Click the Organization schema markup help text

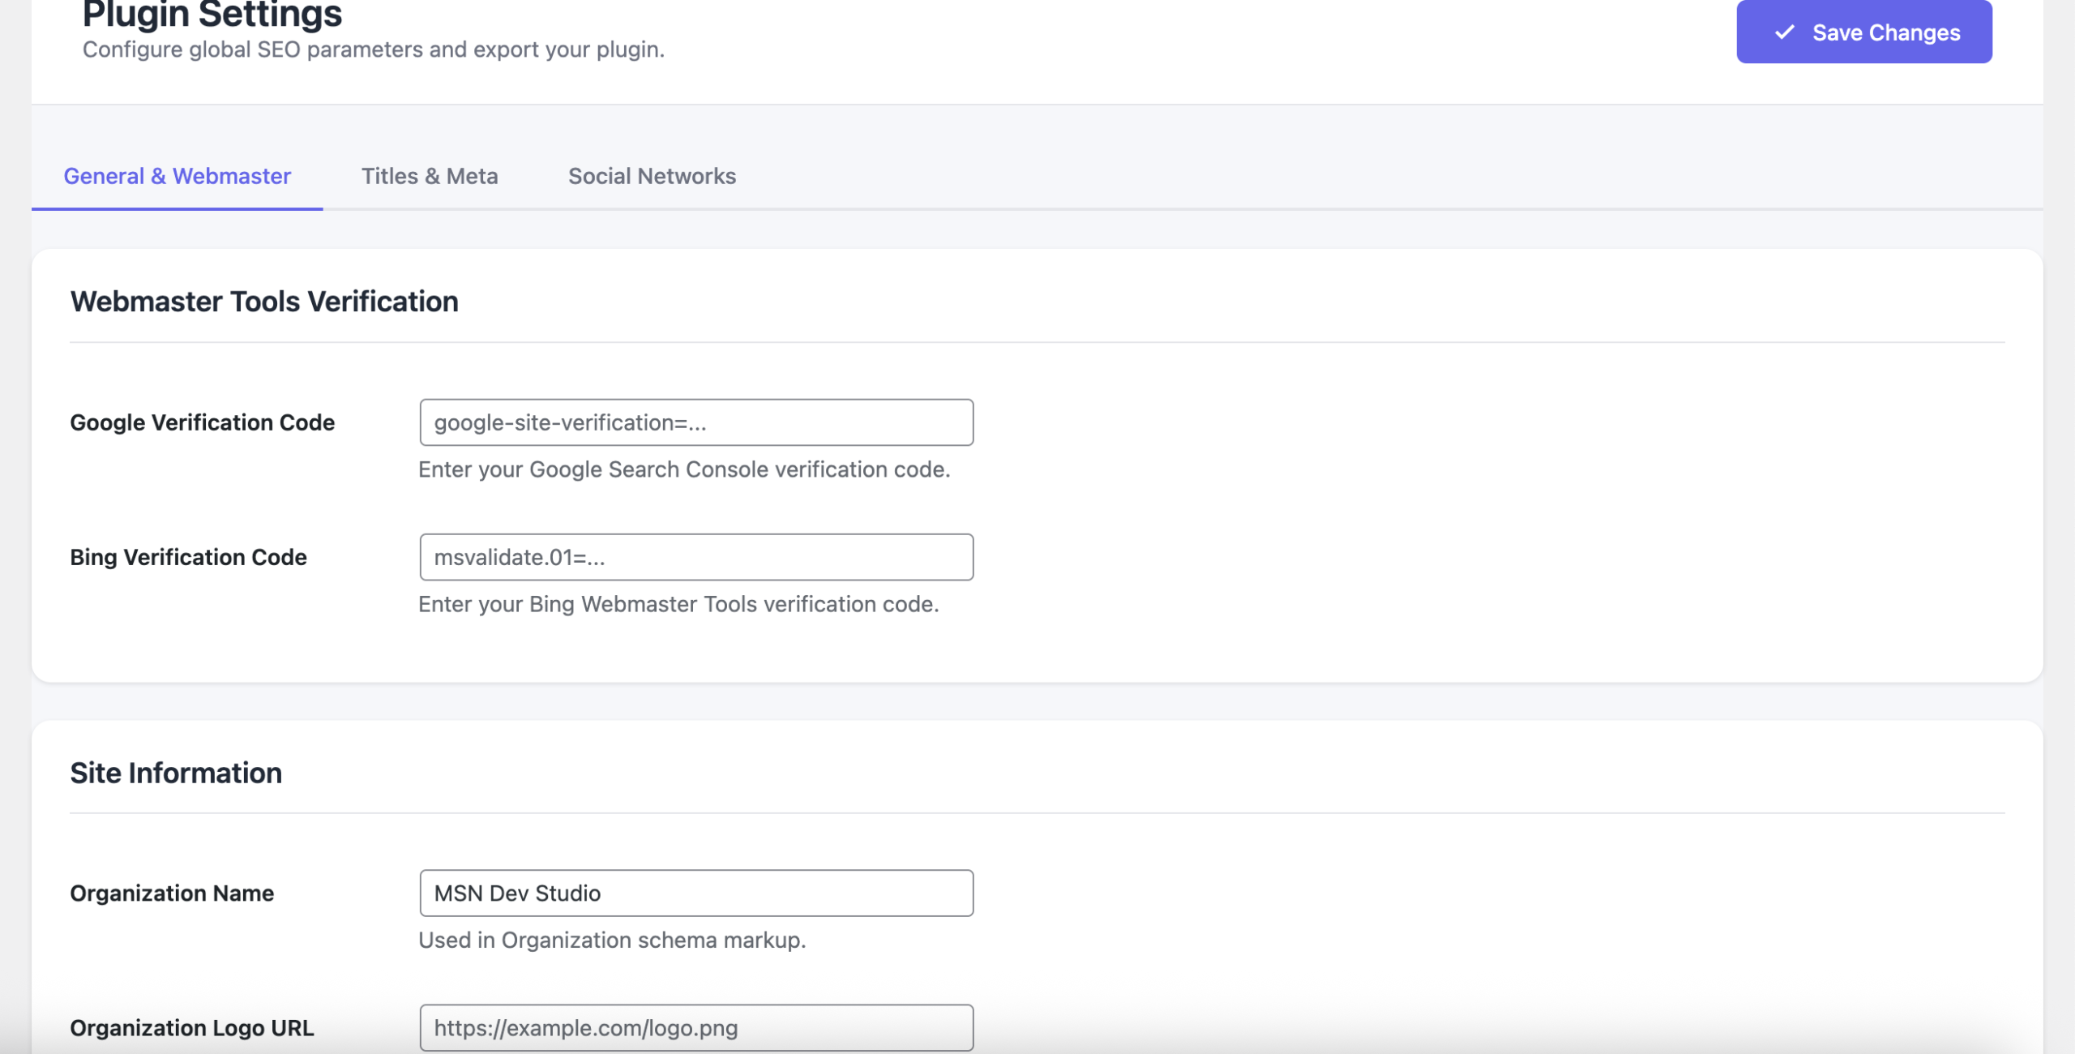tap(612, 940)
